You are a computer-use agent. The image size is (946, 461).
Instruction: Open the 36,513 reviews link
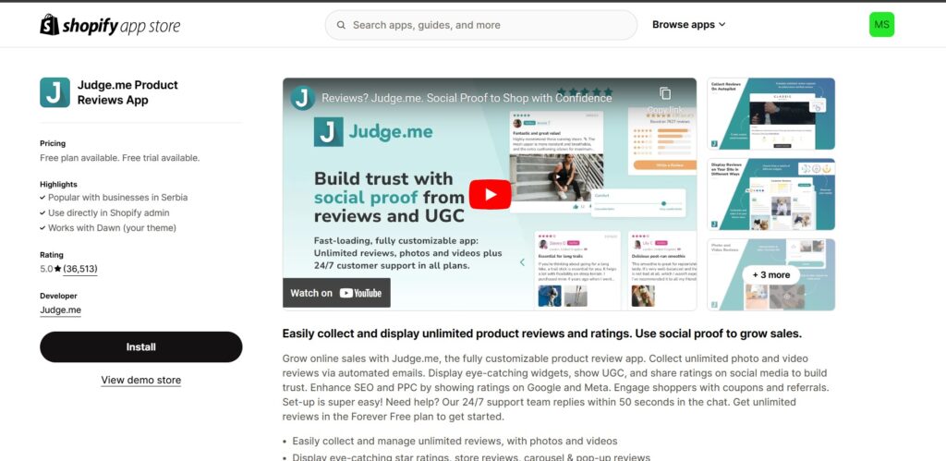point(80,269)
